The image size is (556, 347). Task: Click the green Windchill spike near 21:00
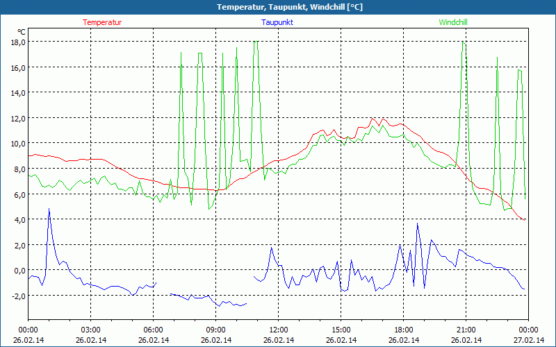pyautogui.click(x=463, y=42)
